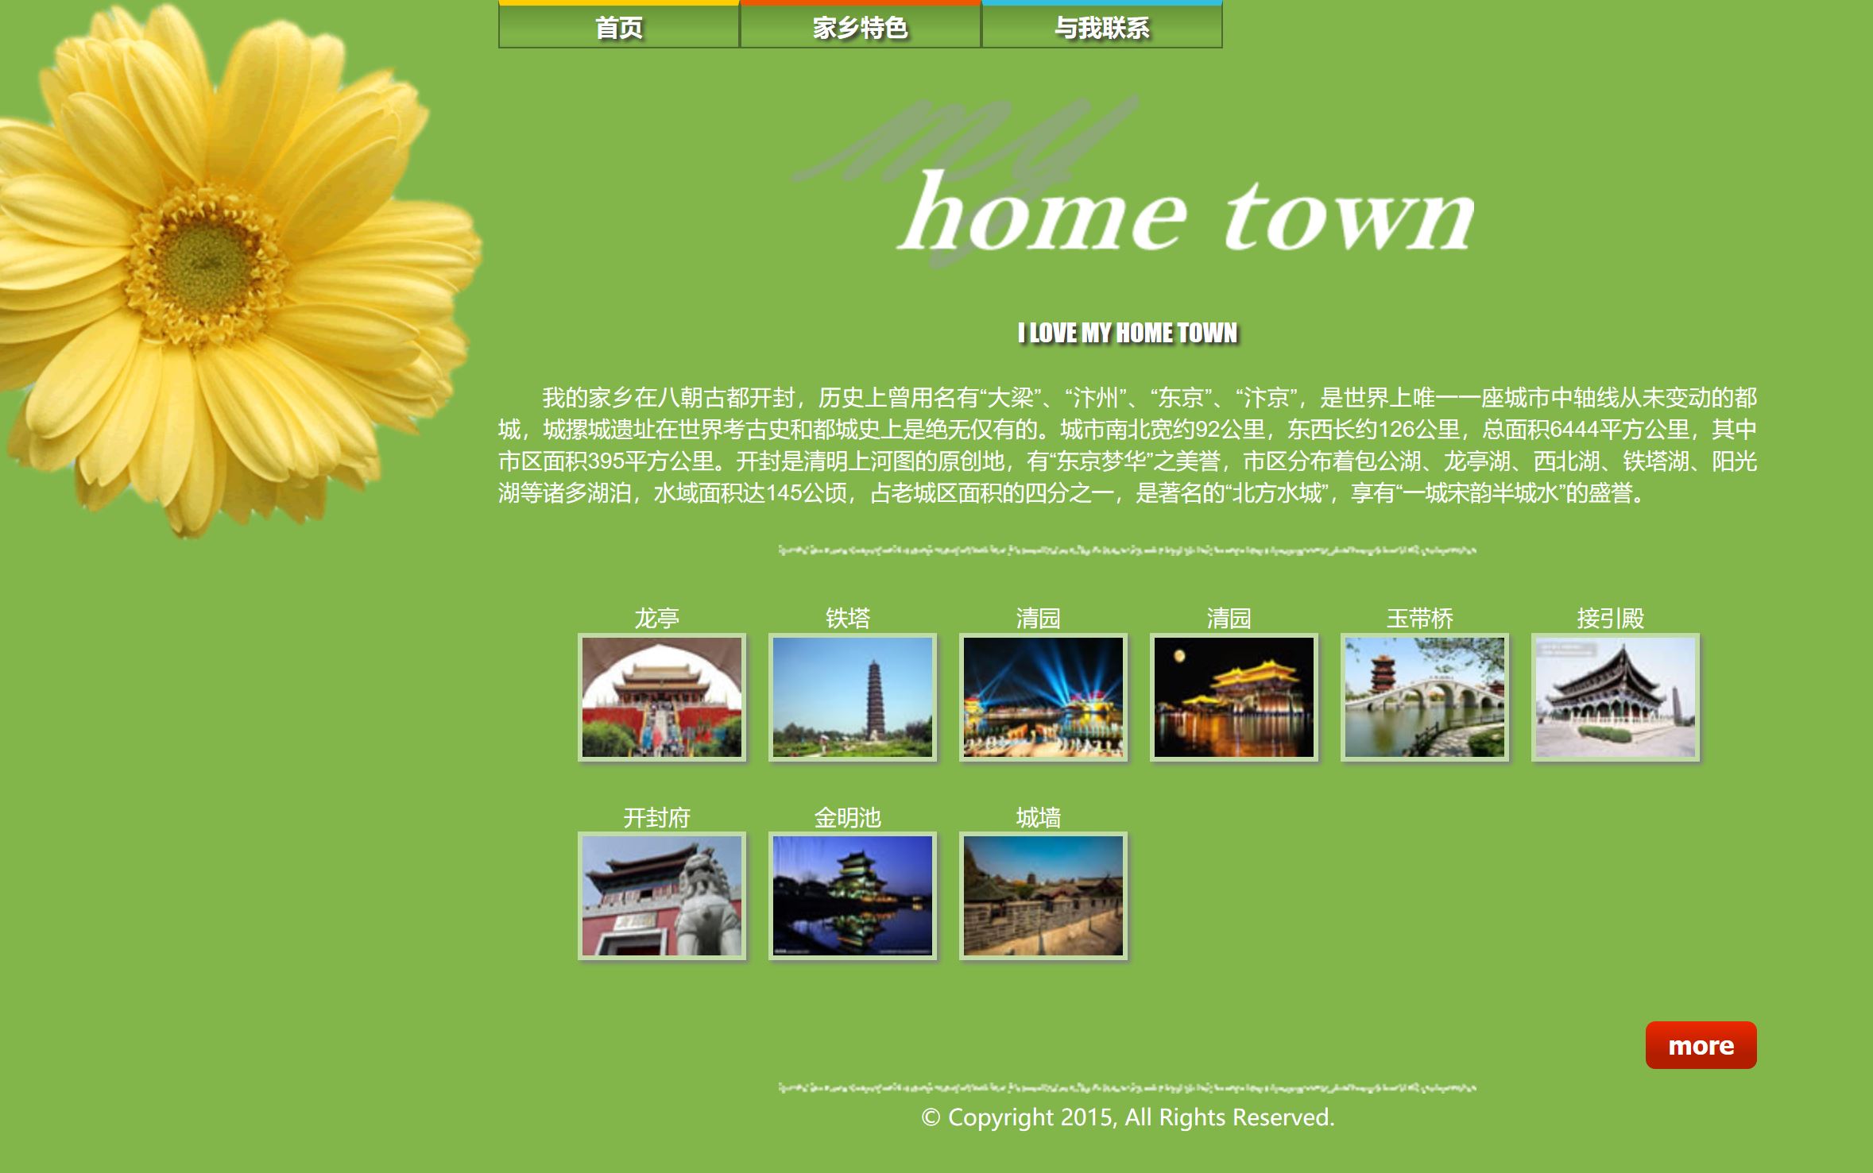Select the 与我联系 navigation tab

(x=1101, y=28)
